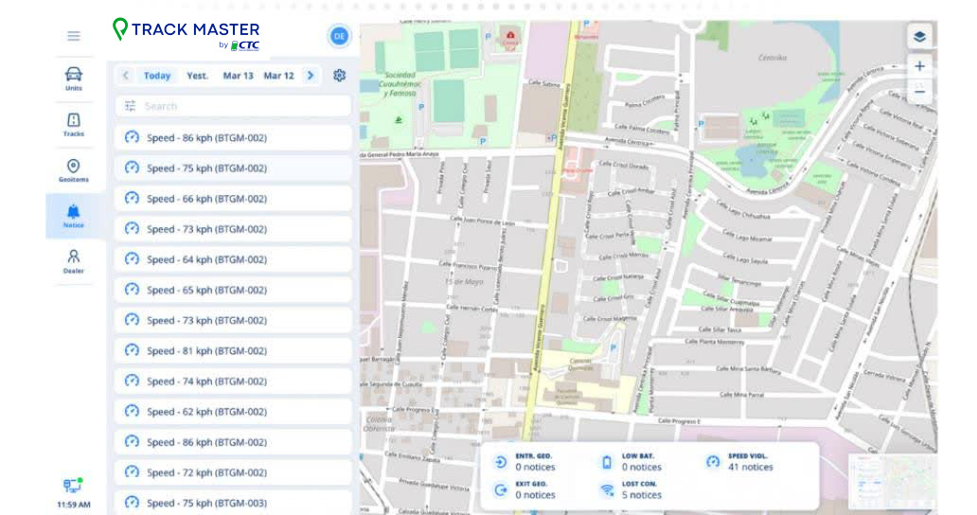Open the Units car section

point(74,80)
